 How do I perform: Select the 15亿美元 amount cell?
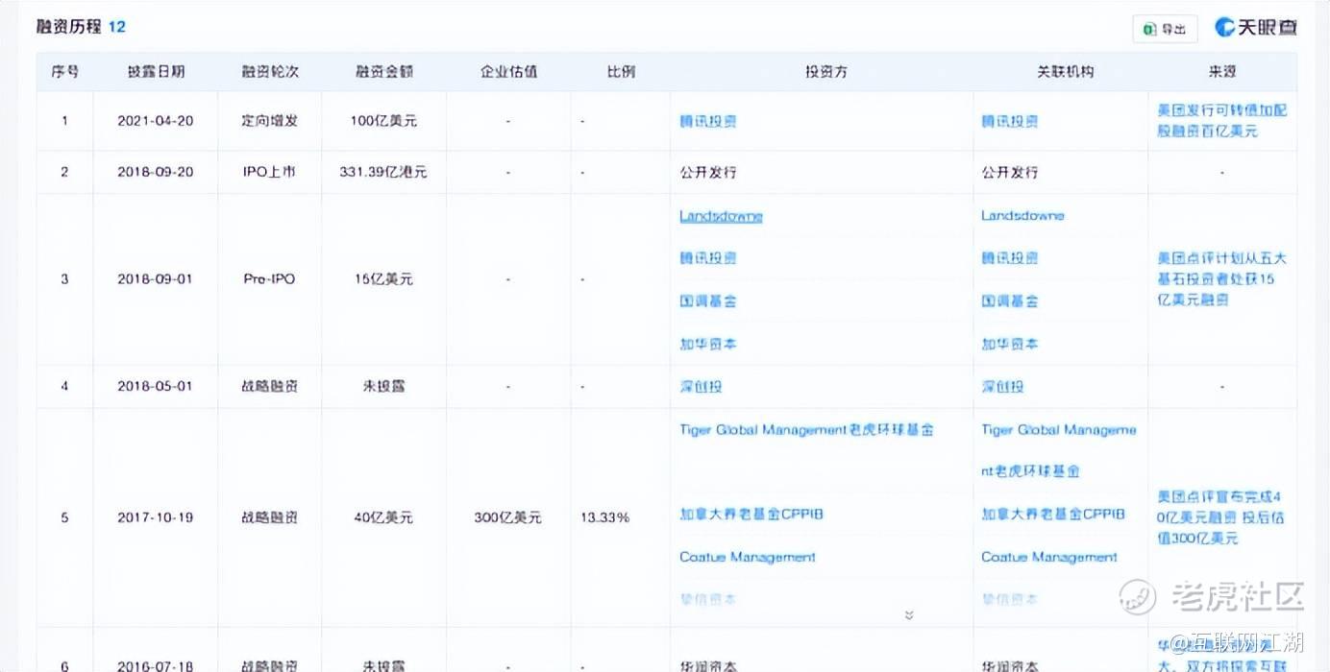tap(383, 279)
